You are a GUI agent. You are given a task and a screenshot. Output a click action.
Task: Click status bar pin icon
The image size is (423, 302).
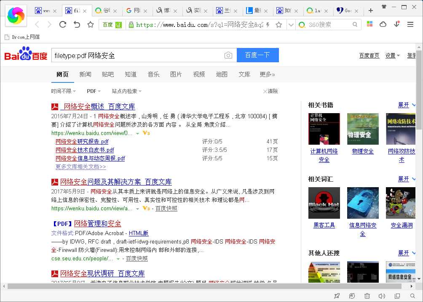(337, 296)
